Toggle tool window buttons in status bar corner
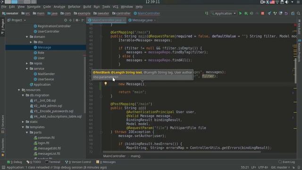Screen dimensions: 302x170 (x=3, y=167)
